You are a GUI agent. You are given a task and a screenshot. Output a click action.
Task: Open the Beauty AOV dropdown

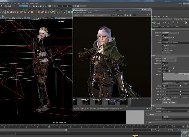(78, 15)
